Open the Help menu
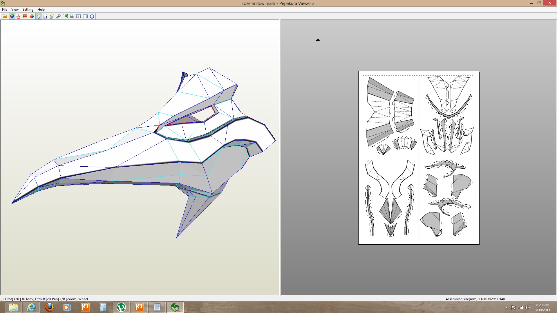The height and width of the screenshot is (313, 557). [x=41, y=10]
